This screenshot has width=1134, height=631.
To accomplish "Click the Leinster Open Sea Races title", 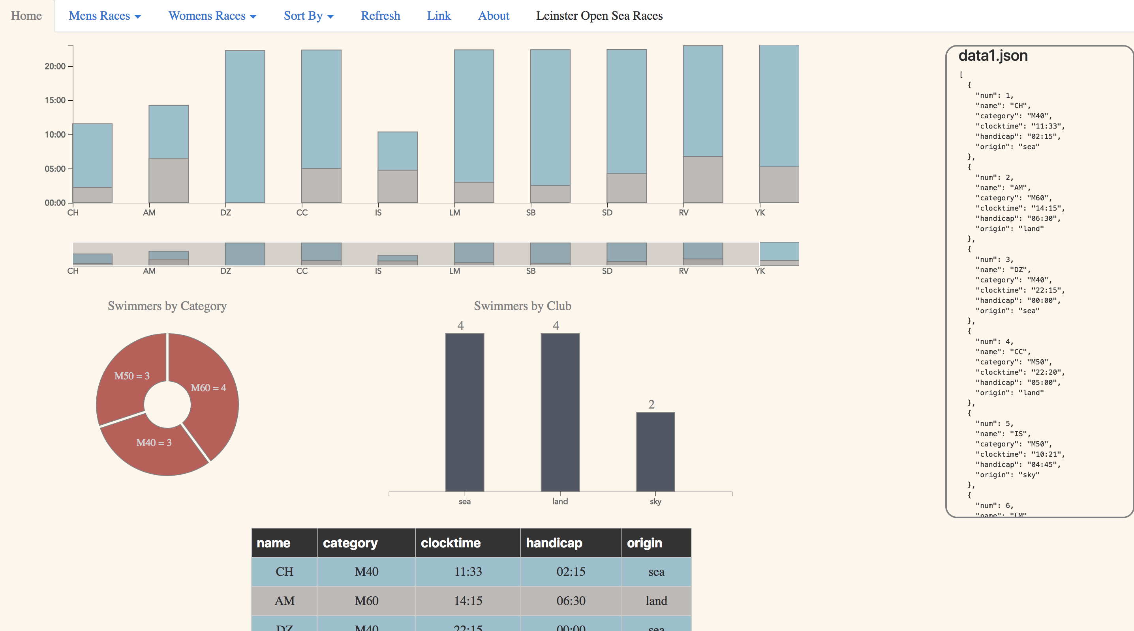I will [x=599, y=16].
